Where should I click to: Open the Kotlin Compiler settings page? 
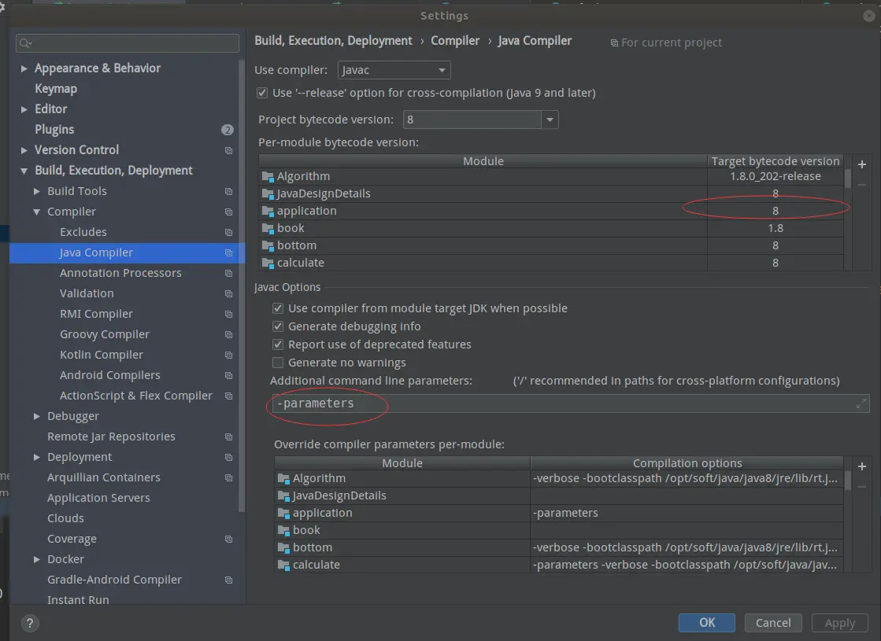coord(101,355)
